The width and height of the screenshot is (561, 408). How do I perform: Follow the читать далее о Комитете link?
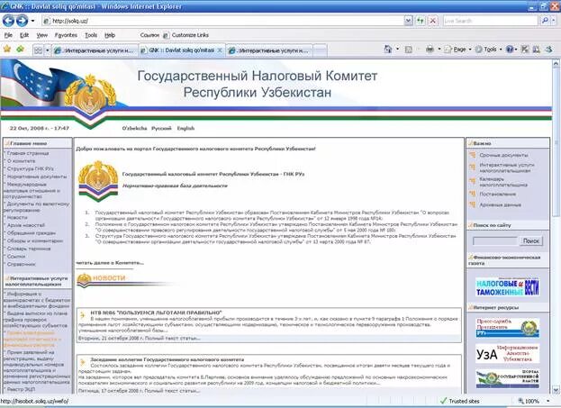110,263
